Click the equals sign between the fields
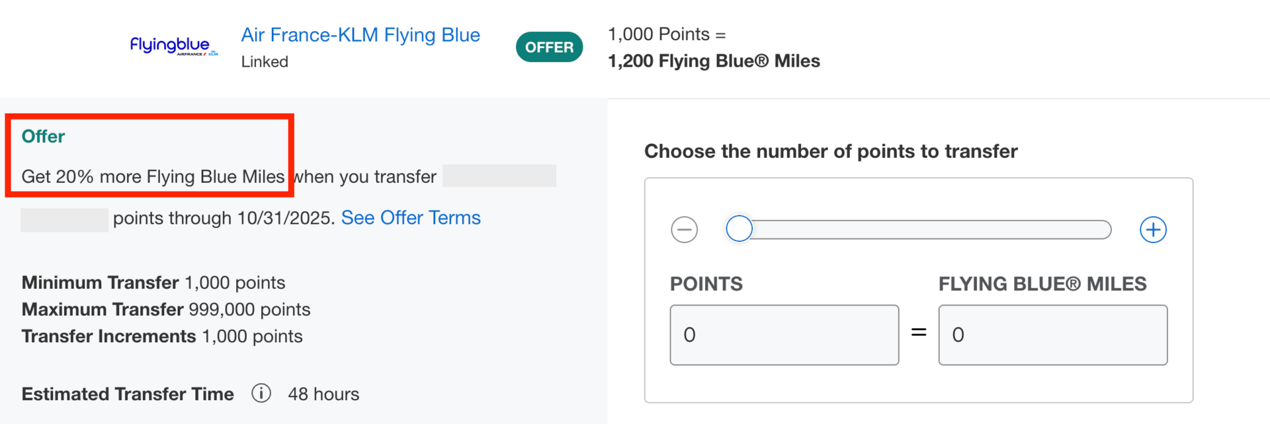The width and height of the screenshot is (1270, 424). click(x=919, y=332)
